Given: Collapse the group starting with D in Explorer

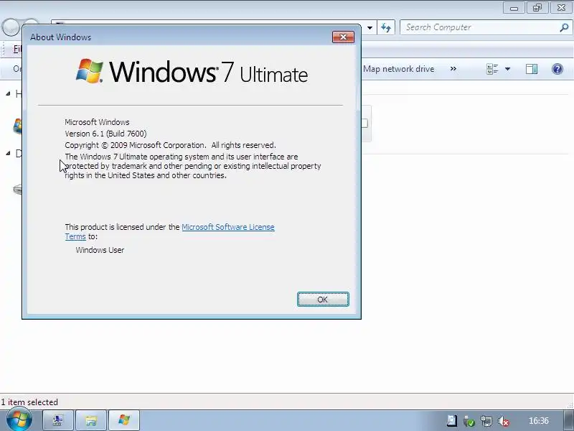Looking at the screenshot, I should 8,153.
